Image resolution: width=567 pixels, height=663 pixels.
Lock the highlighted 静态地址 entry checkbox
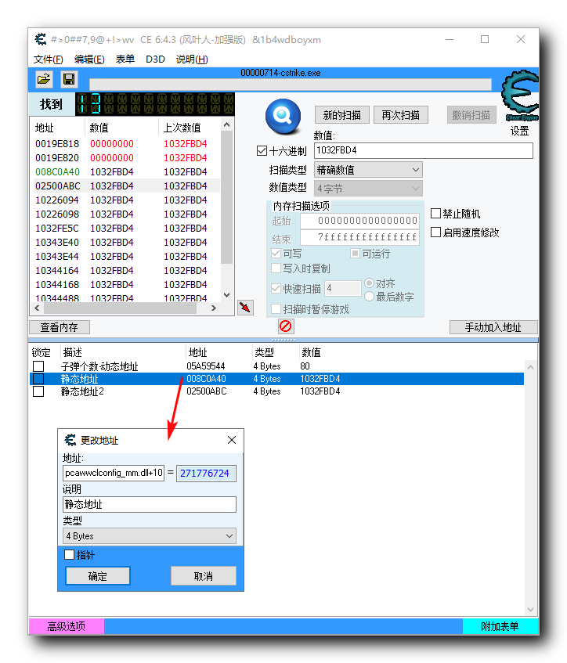tap(38, 379)
